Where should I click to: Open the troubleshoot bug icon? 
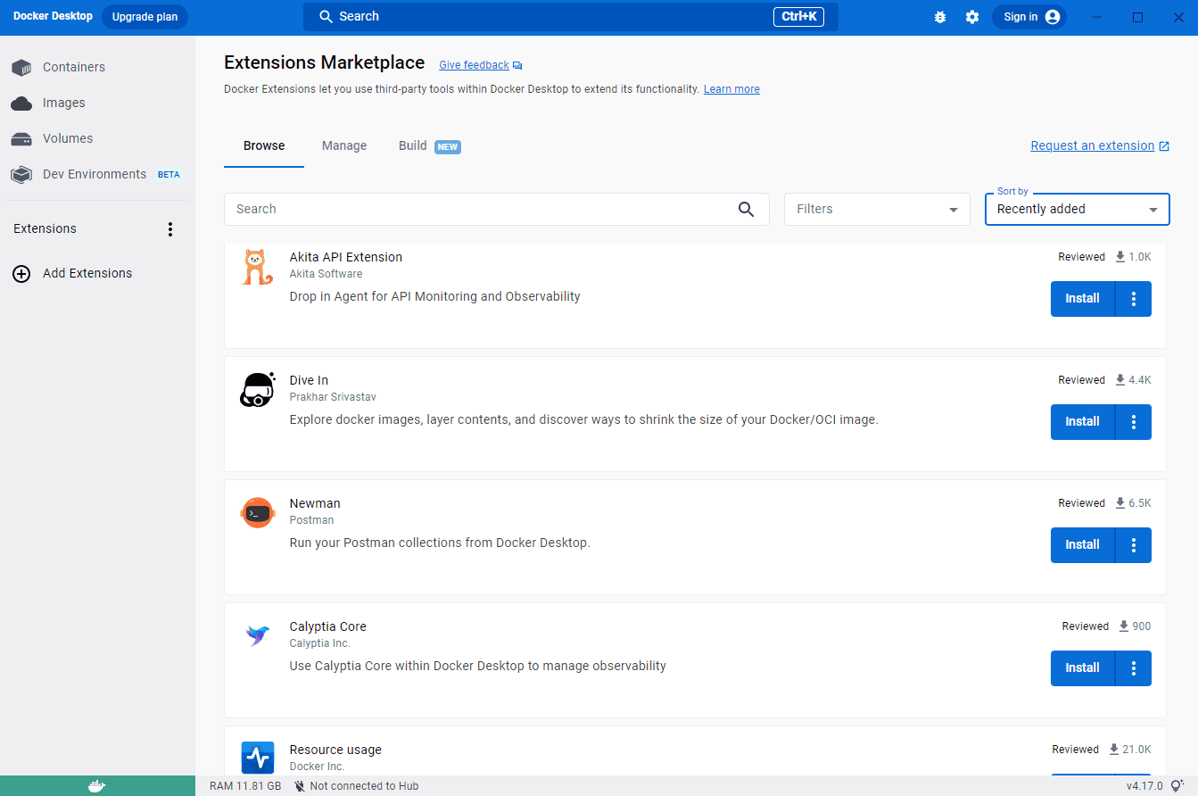tap(939, 17)
